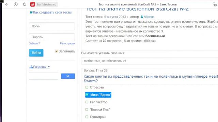Click the sitemap icon next to Разделы
This screenshot has height=122, width=218.
(x=31, y=67)
